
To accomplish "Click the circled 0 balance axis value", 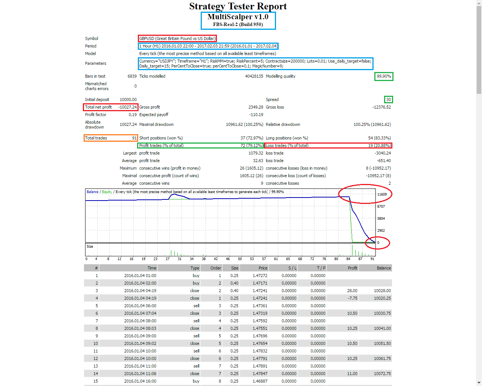I will 378,243.
